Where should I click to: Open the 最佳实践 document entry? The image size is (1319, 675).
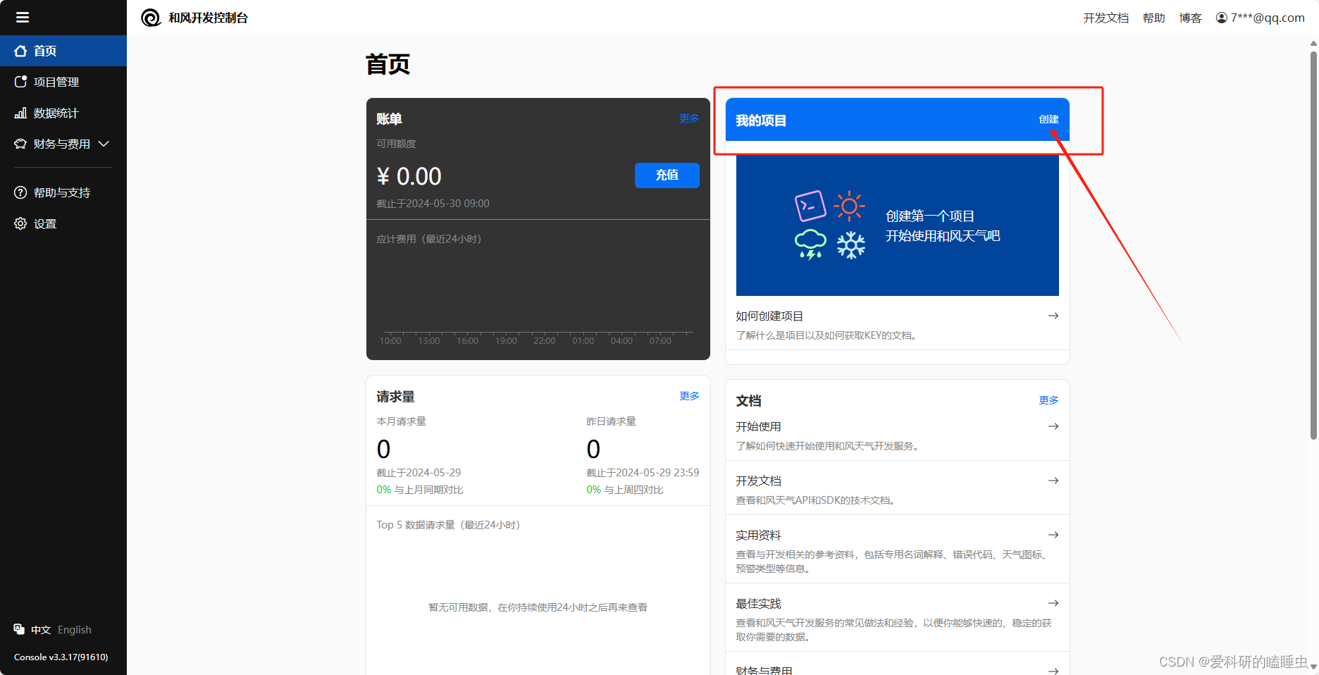coord(897,619)
